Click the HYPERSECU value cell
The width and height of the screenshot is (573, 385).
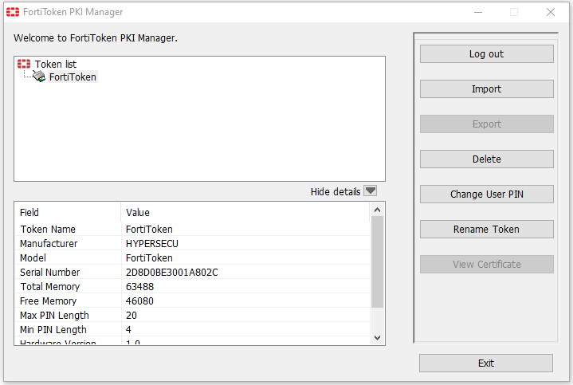pyautogui.click(x=245, y=243)
